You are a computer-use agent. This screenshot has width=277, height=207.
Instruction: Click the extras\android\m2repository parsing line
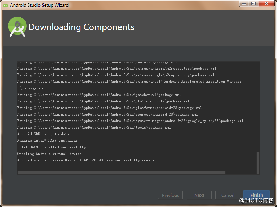(x=117, y=69)
